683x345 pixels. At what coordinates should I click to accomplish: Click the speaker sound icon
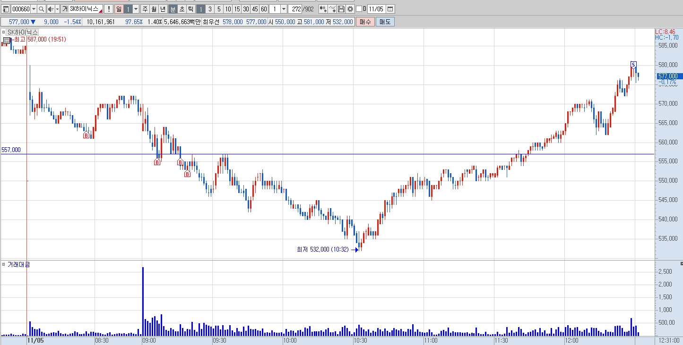(51, 9)
